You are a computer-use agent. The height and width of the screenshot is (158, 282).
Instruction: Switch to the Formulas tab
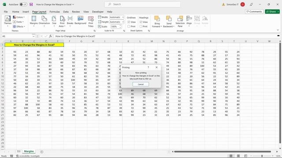click(x=55, y=12)
